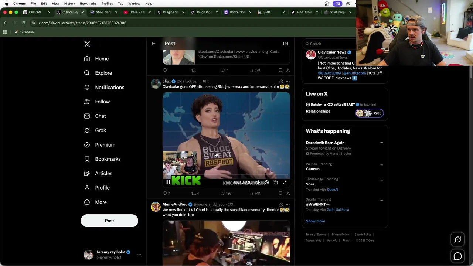Follow the @shufflecom mention link
The height and width of the screenshot is (266, 473).
(x=354, y=73)
